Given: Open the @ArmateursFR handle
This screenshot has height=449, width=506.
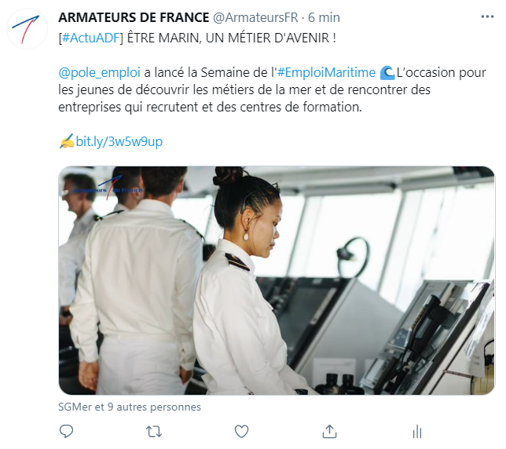Looking at the screenshot, I should click(255, 17).
